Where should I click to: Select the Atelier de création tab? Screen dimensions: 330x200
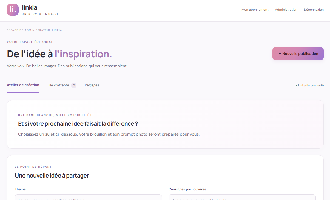coord(23,85)
